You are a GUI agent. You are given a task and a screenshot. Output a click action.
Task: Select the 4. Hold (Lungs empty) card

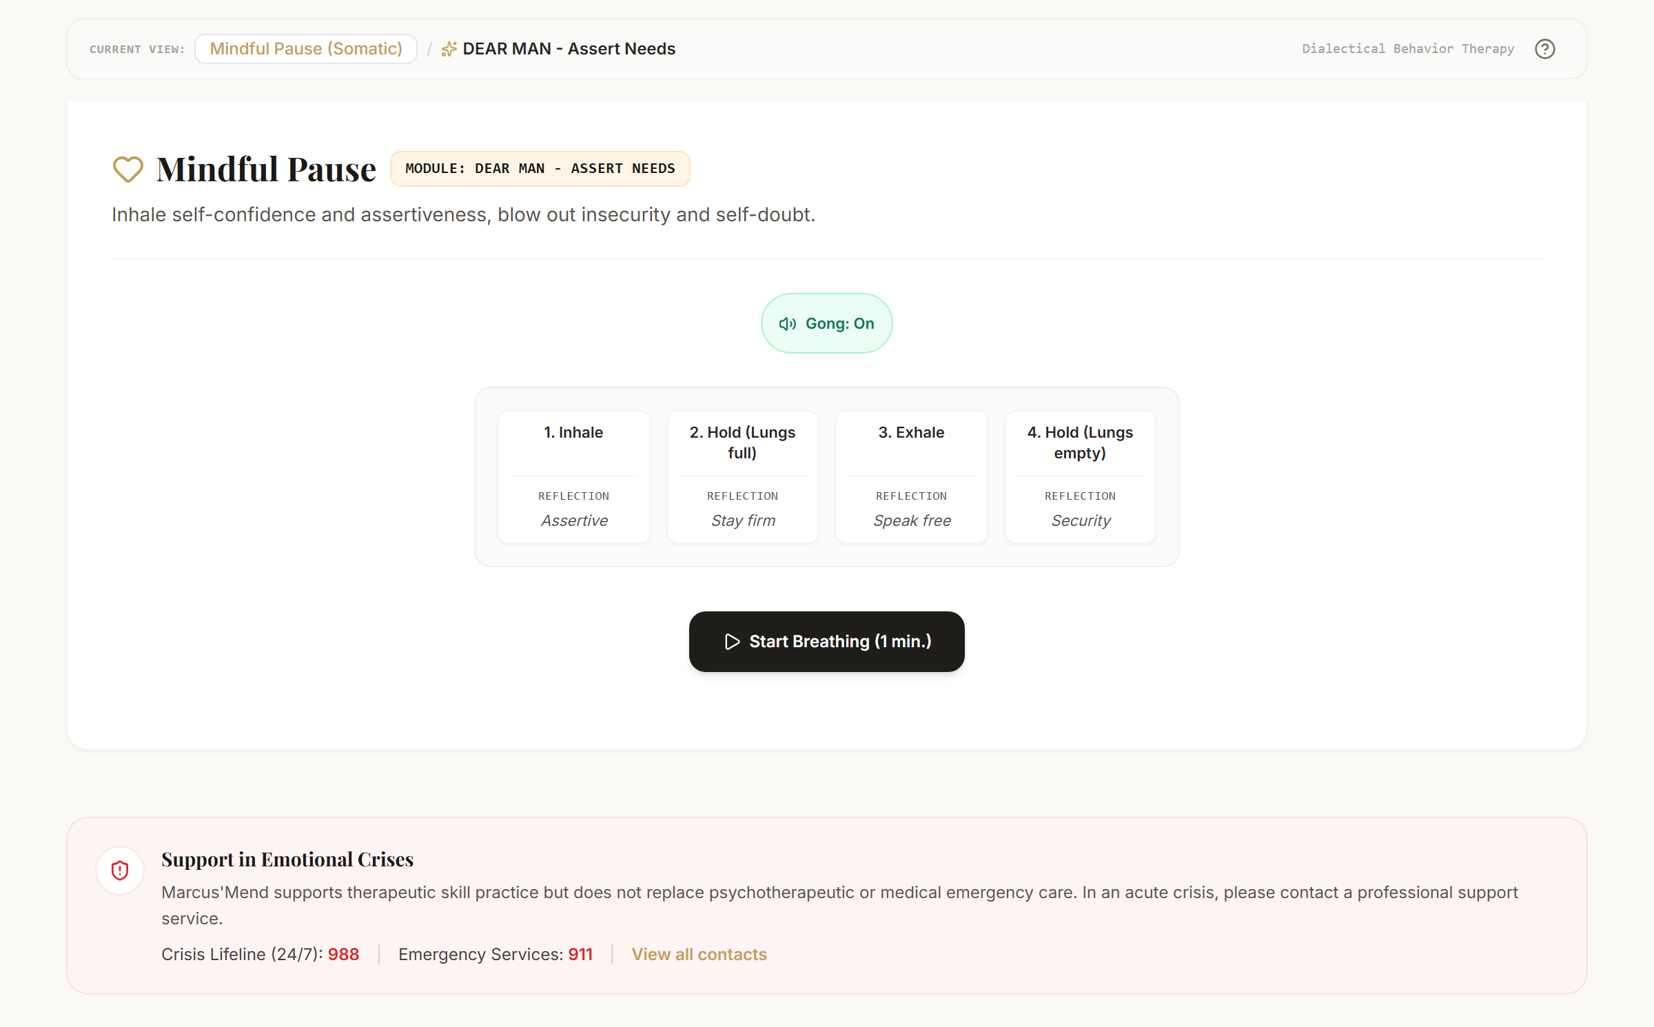(1080, 477)
